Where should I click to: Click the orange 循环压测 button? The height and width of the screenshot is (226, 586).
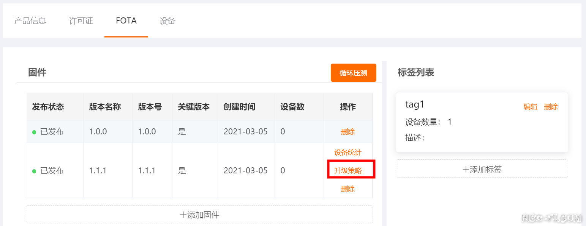[x=353, y=73]
